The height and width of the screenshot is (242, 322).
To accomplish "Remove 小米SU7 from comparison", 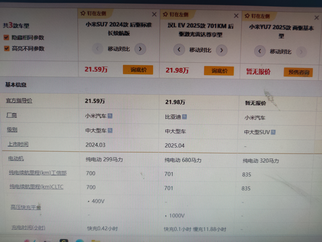I will [x=154, y=15].
